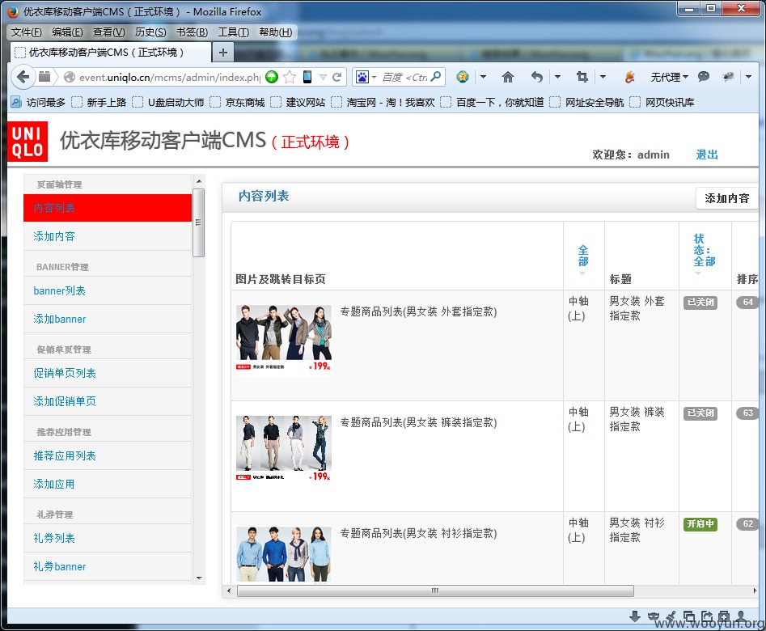Click the gray creature icon right of the speech bubble
The height and width of the screenshot is (631, 766).
728,77
